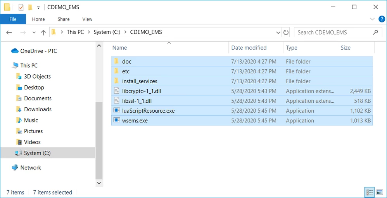Select the libssl-1_1.dll file icon
Viewport: 387px width, 198px height.
coord(116,101)
